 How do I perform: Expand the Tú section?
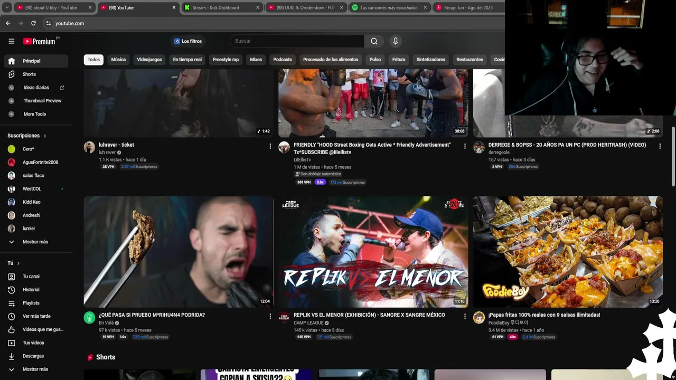pos(14,263)
